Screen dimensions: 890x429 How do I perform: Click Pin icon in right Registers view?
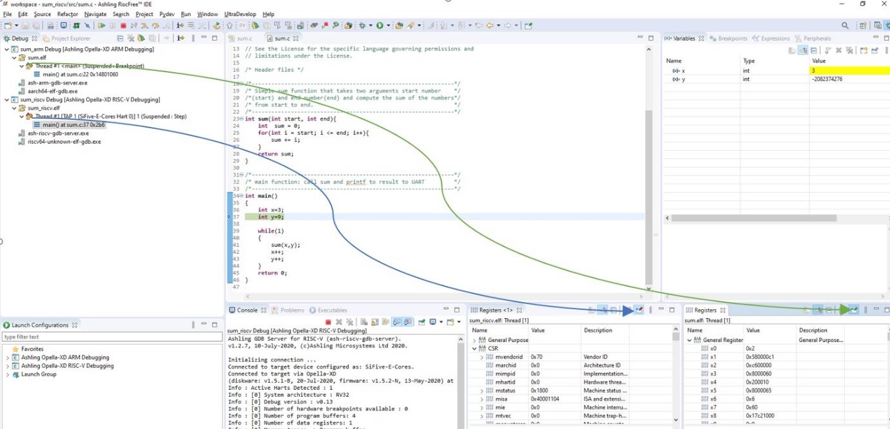click(x=854, y=310)
